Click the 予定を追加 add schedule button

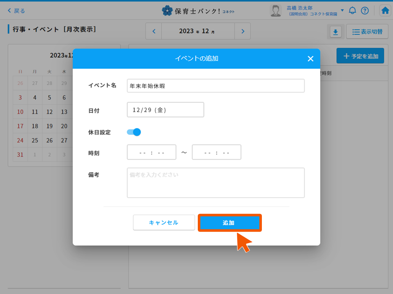tap(360, 55)
